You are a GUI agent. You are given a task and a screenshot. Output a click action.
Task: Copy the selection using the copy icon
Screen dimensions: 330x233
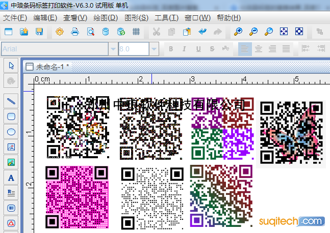tap(171, 32)
